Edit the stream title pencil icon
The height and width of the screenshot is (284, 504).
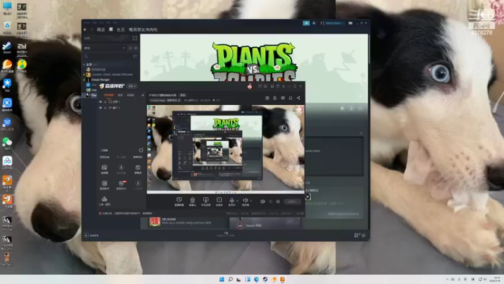(179, 100)
